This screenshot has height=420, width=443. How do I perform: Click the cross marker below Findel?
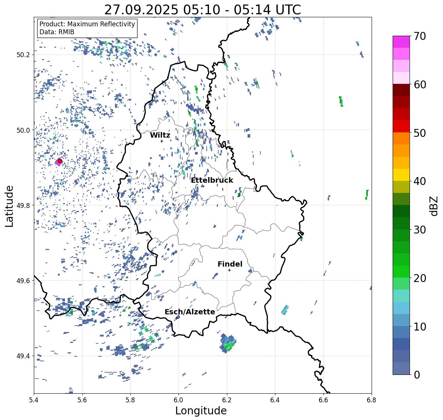(x=230, y=270)
